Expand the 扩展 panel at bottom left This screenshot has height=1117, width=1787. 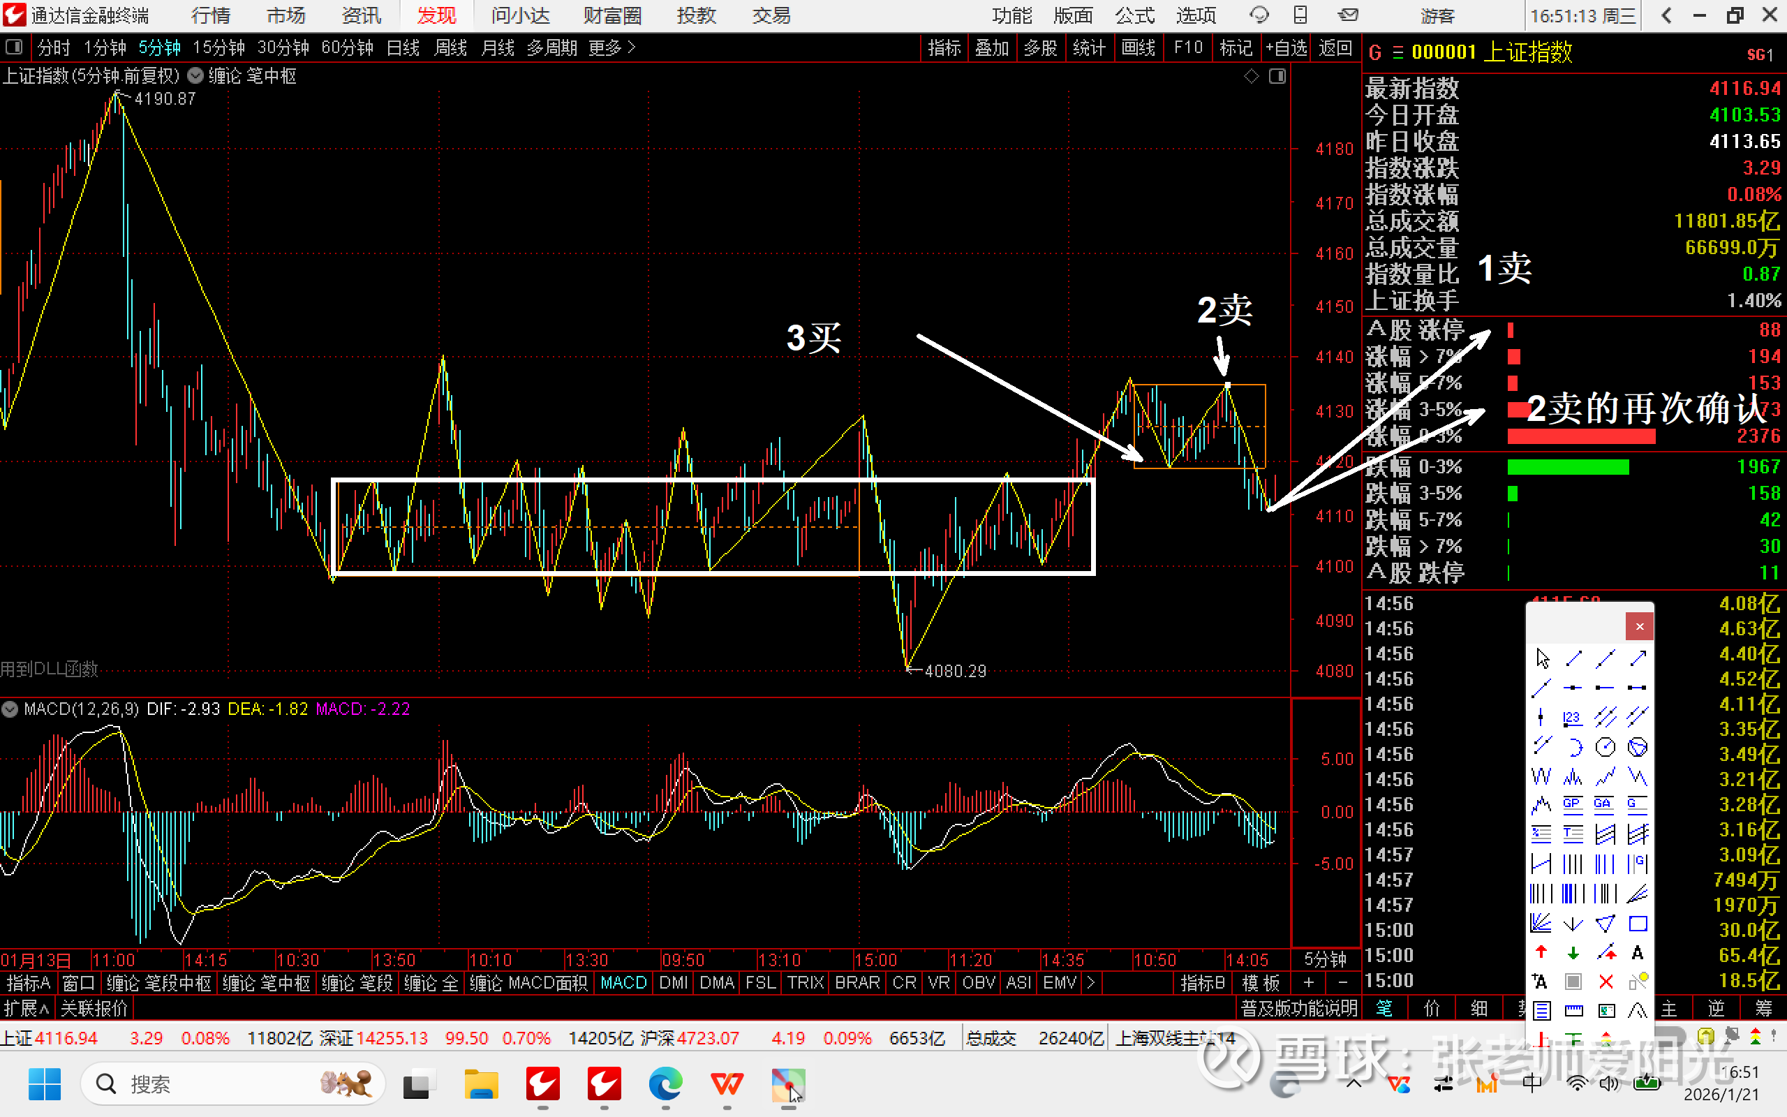(25, 1008)
